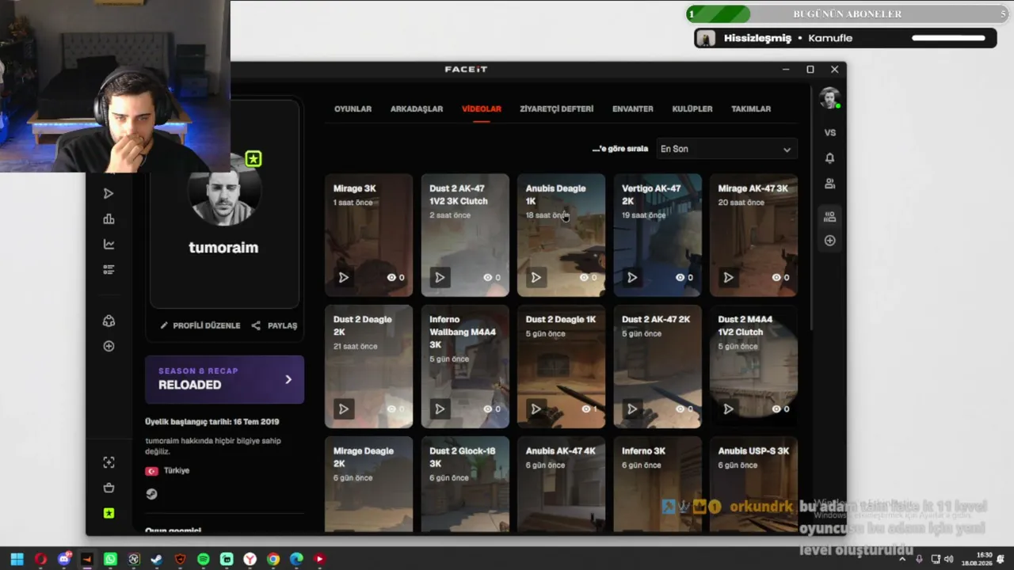Click the PAYLAŞ share button
This screenshot has height=570, width=1014.
274,325
